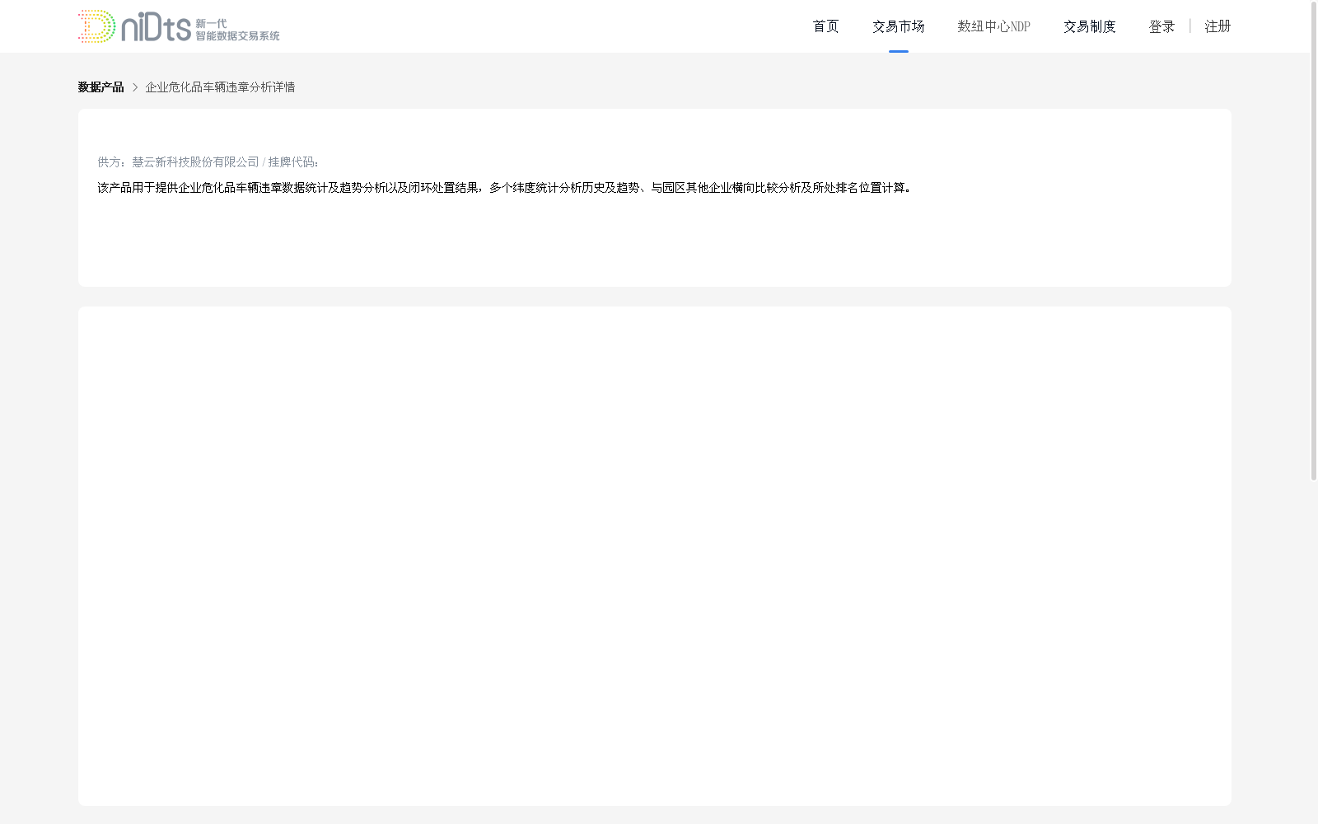Click the breadcrumb chevron separator arrow
1318x824 pixels.
point(135,87)
